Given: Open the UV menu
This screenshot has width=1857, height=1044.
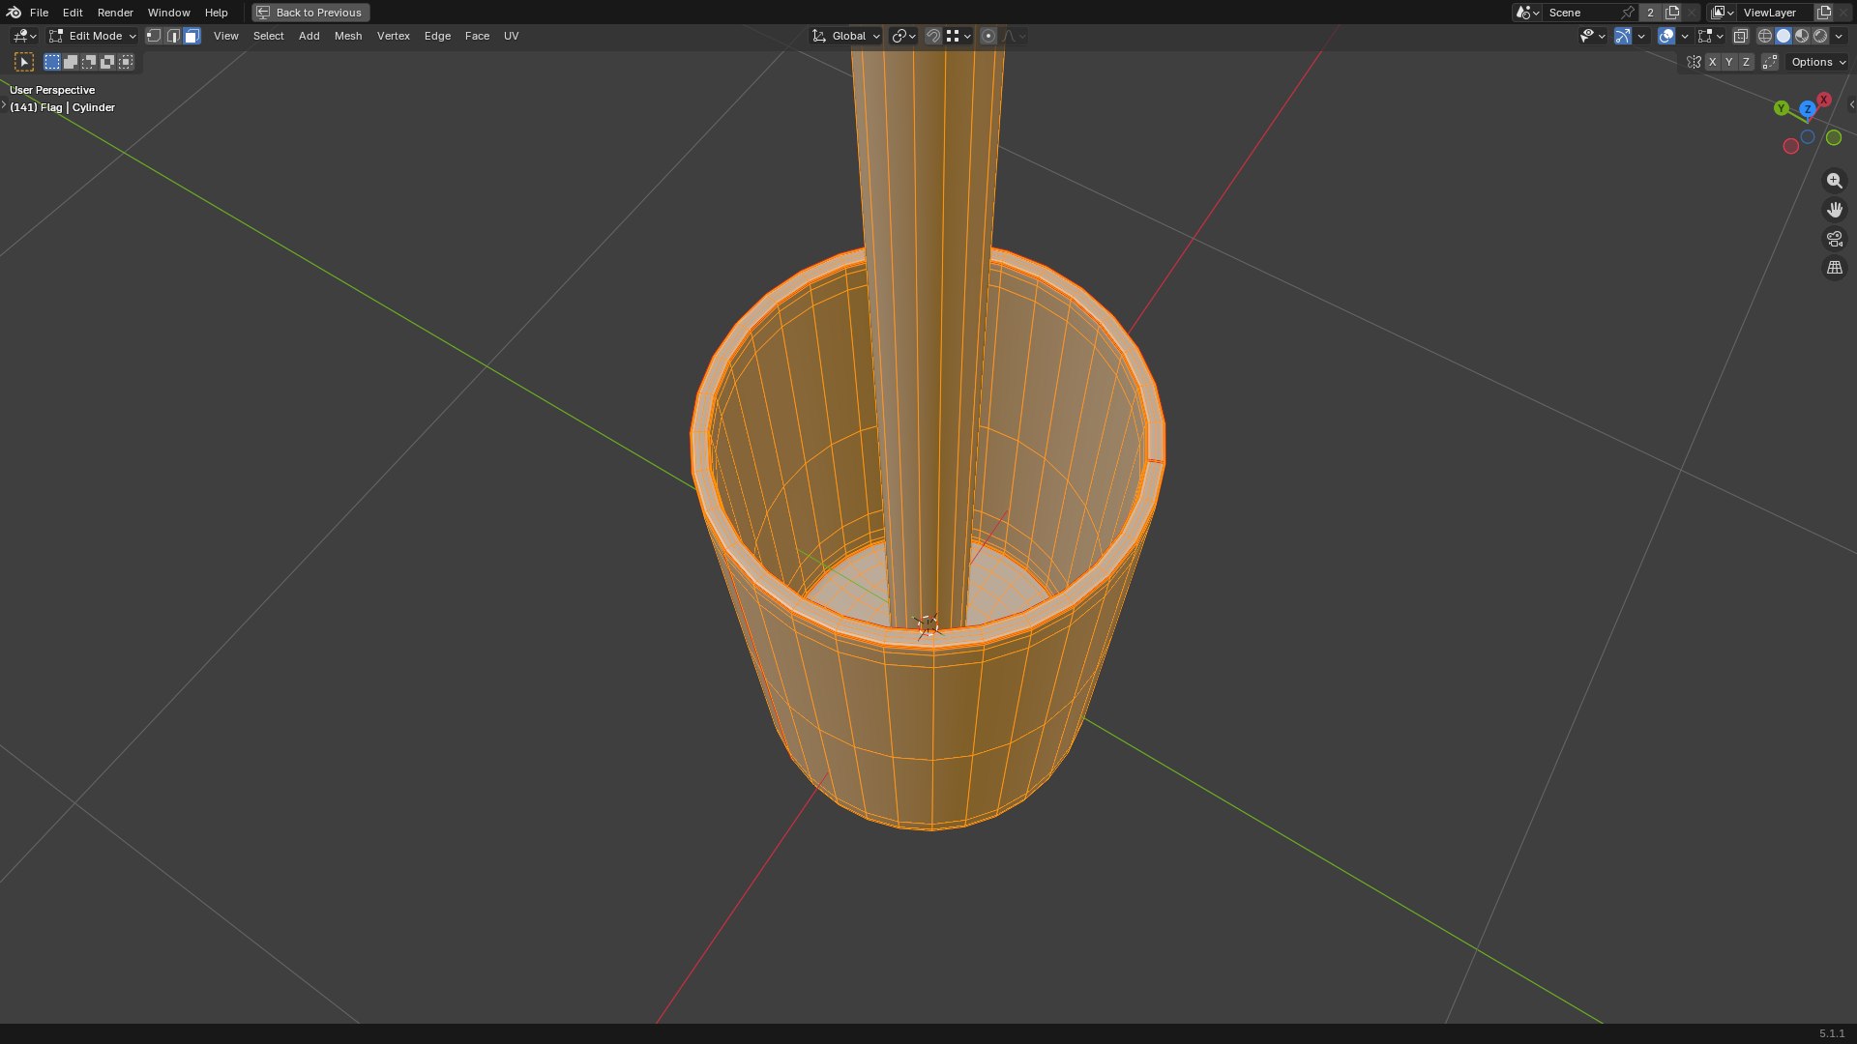Looking at the screenshot, I should (511, 36).
